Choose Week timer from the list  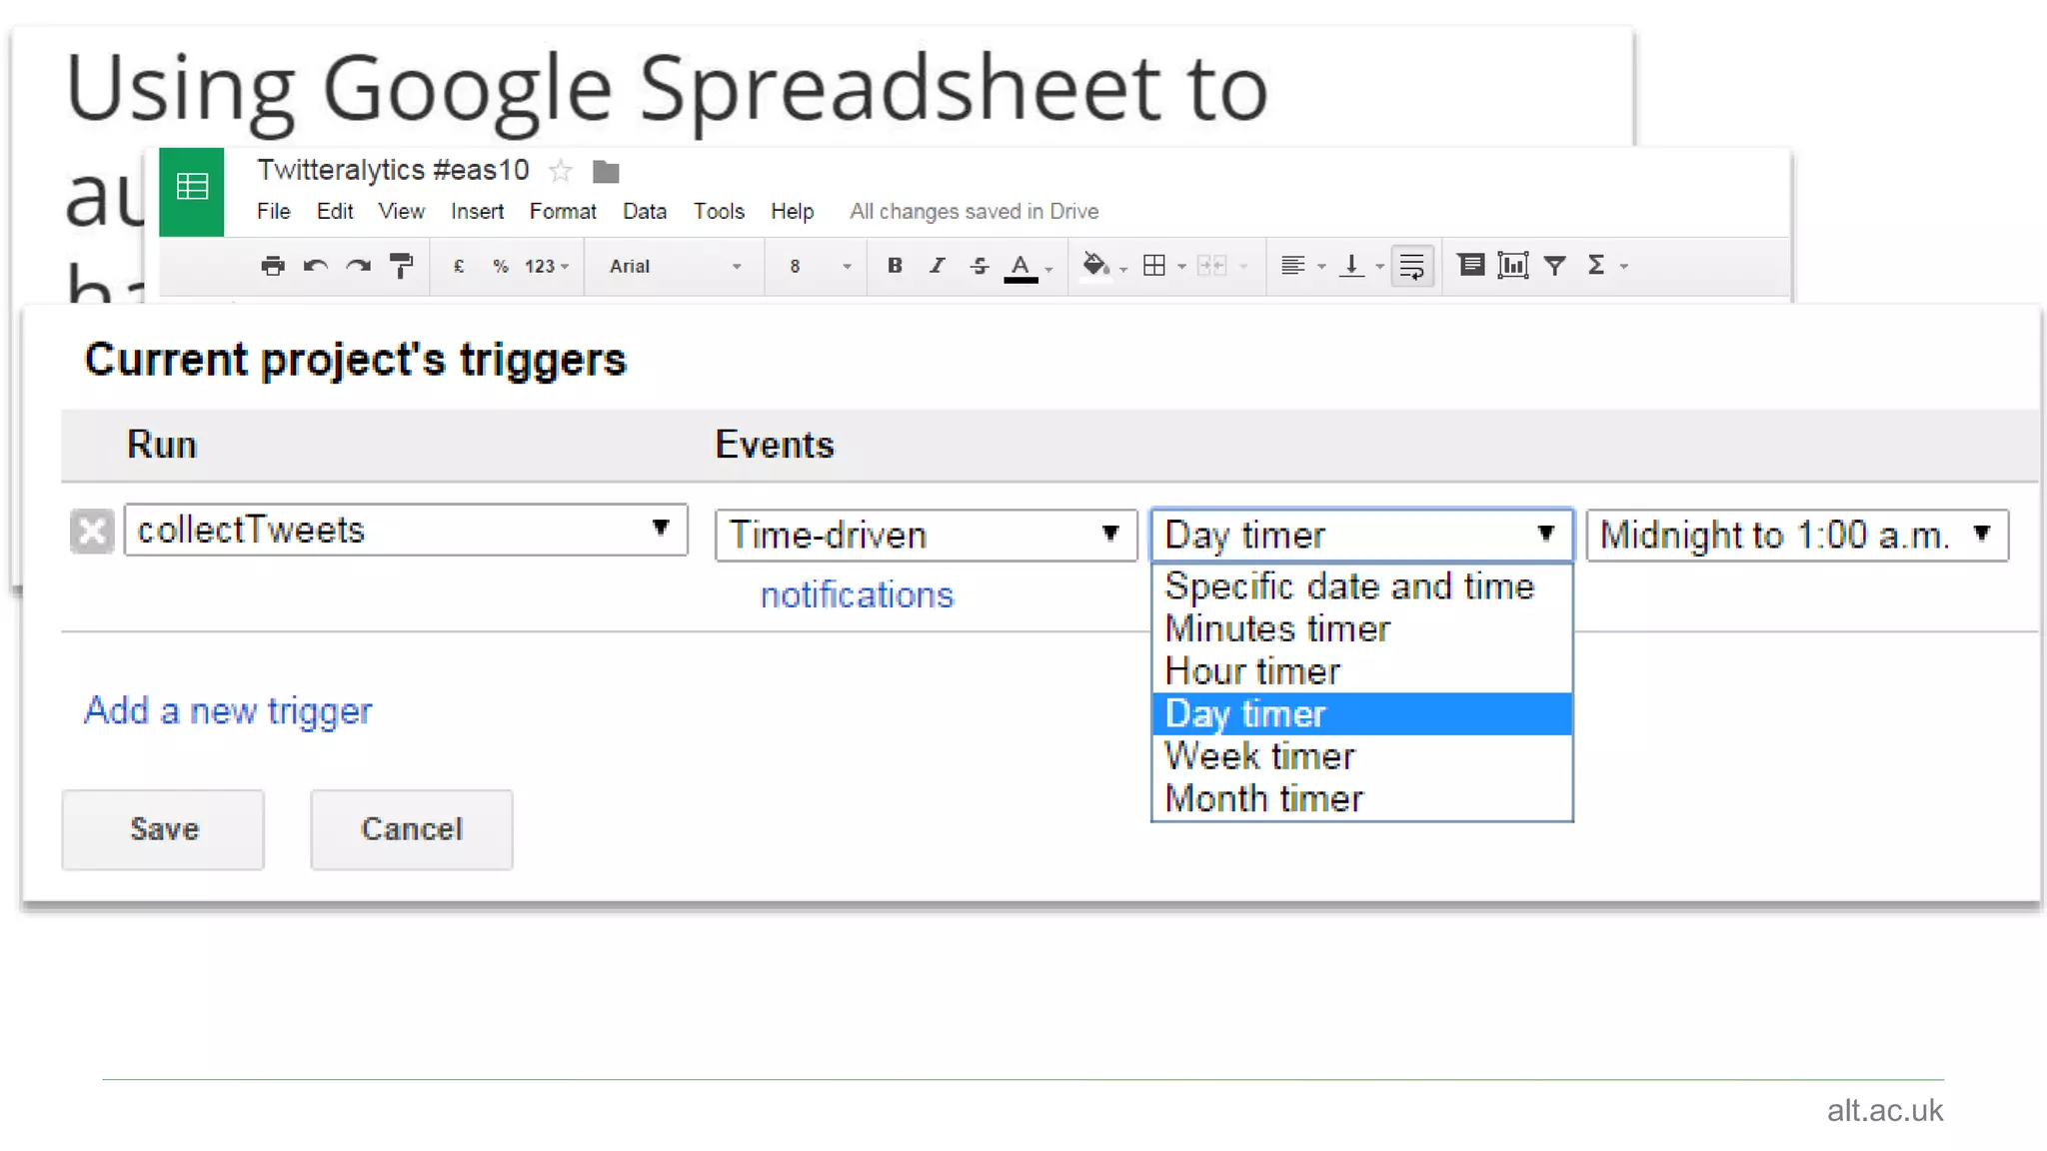point(1260,756)
